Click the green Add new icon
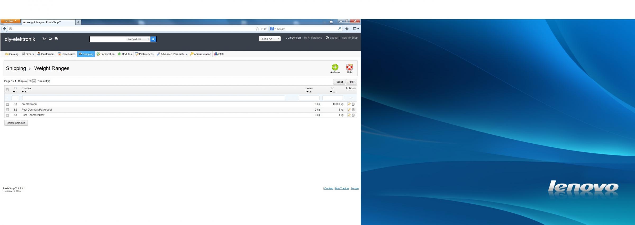 (335, 67)
